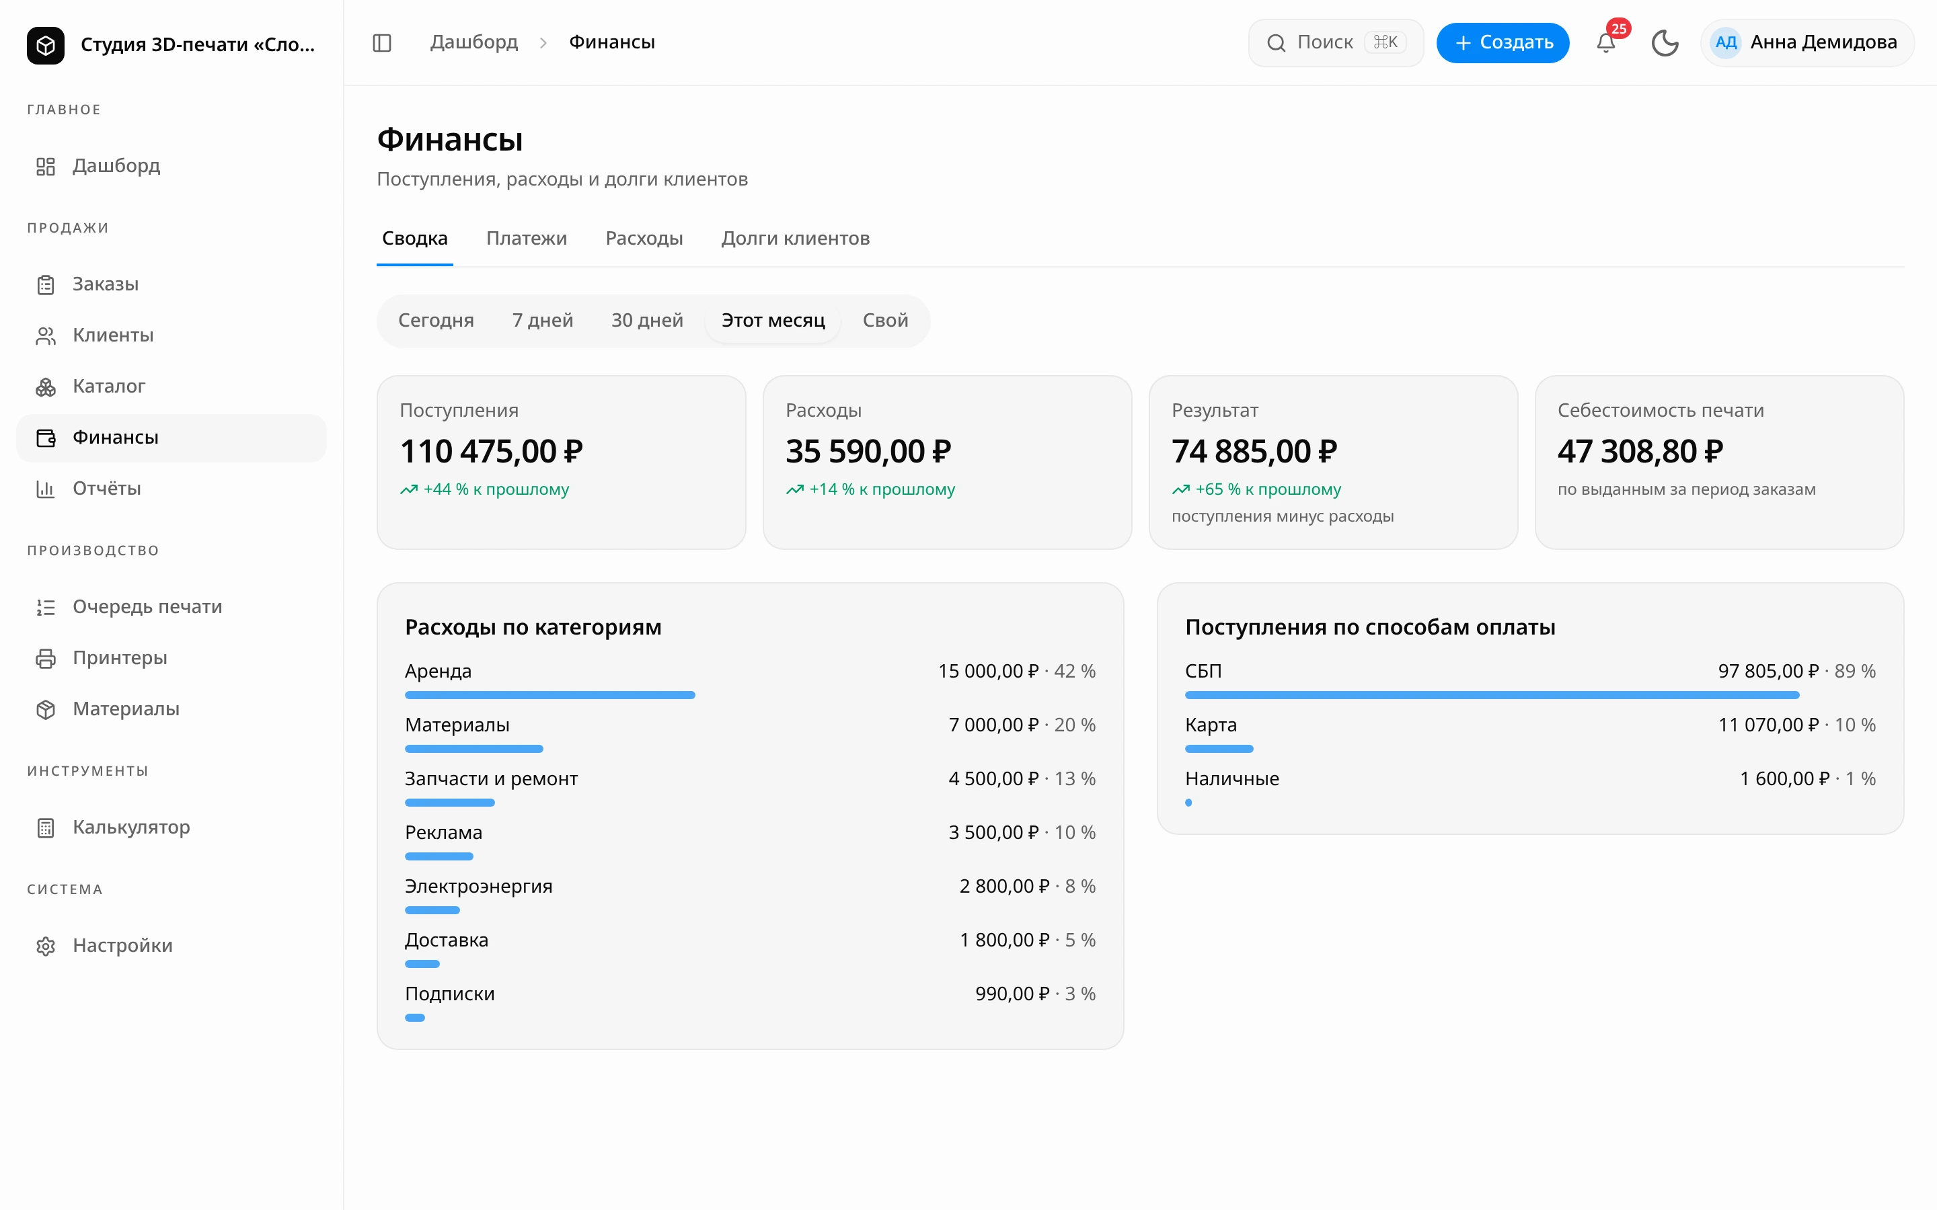Click the Очередь печати list icon

point(46,608)
